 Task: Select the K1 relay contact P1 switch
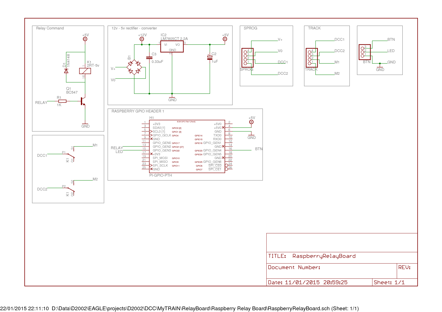coord(70,154)
